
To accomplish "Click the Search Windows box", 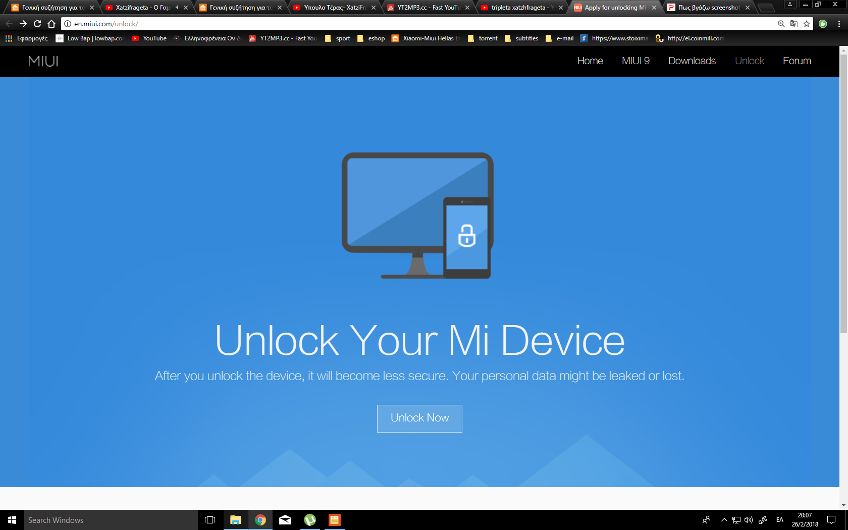I will coord(111,520).
